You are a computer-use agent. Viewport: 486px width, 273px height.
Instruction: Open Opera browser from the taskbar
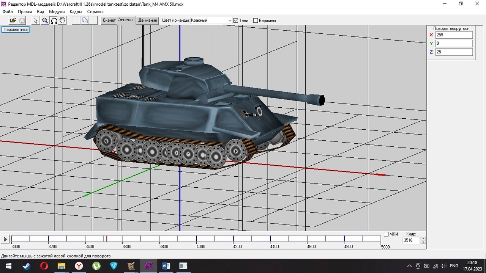pos(44,266)
